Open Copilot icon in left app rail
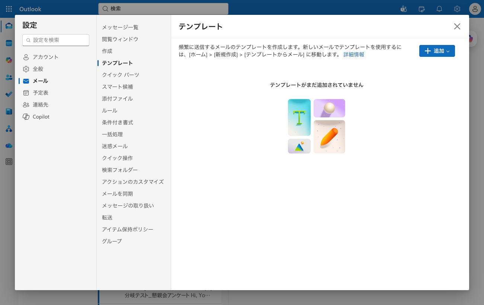This screenshot has width=484, height=305. [x=9, y=60]
